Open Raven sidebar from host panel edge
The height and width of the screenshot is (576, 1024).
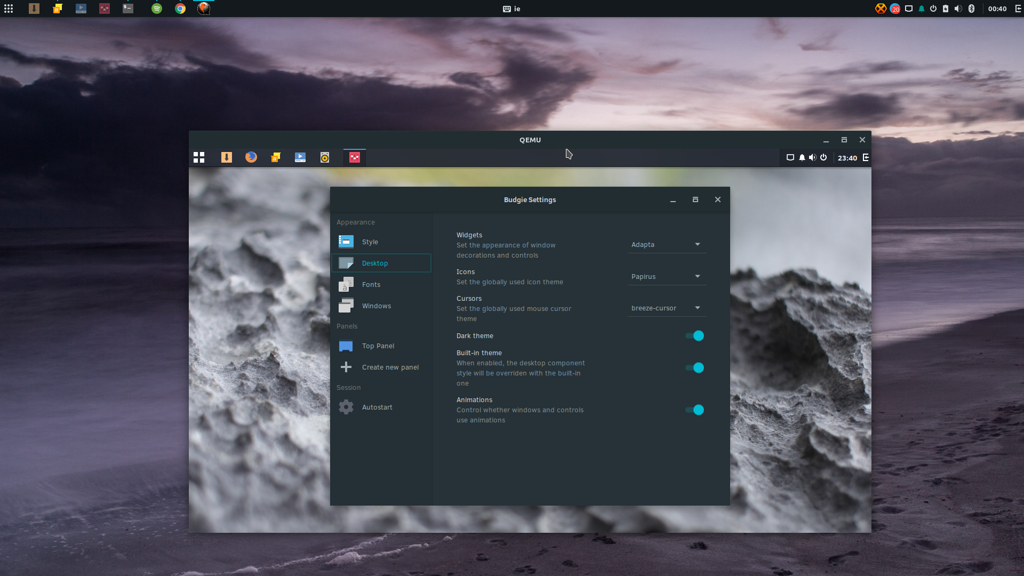(1018, 9)
